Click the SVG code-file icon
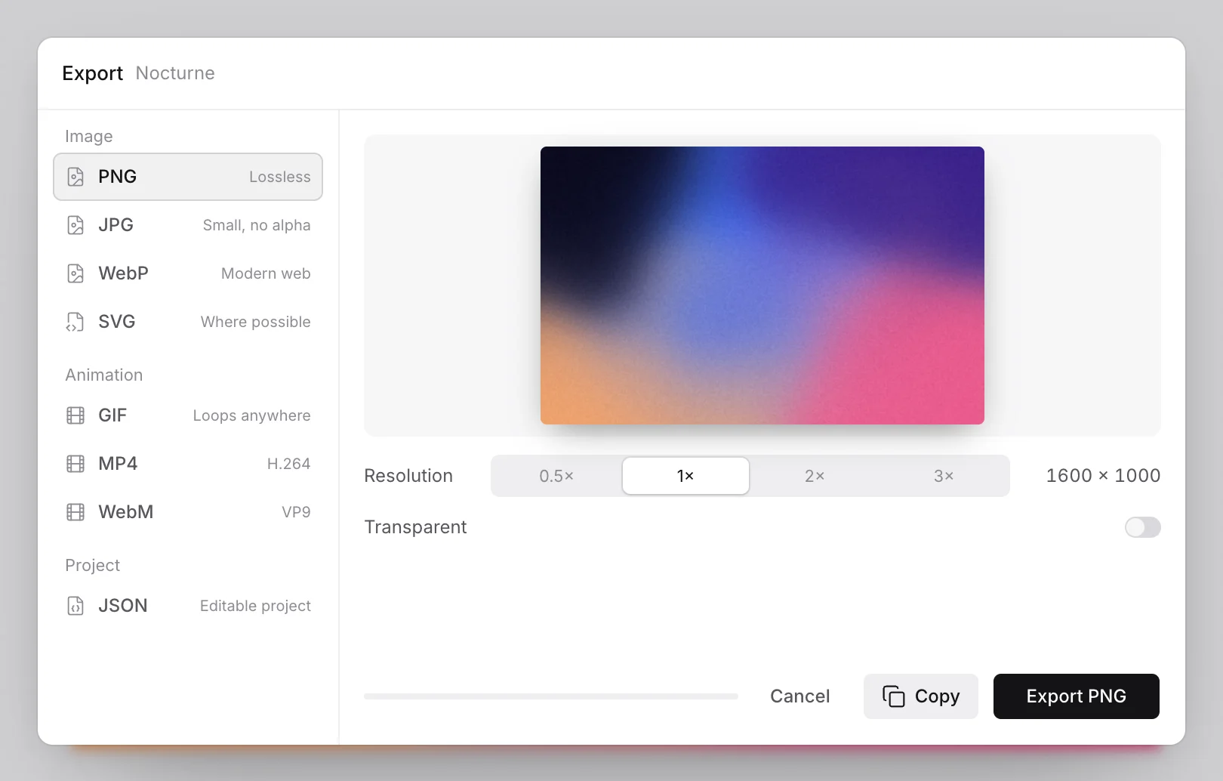Screen dimensions: 1223x781 pos(75,322)
